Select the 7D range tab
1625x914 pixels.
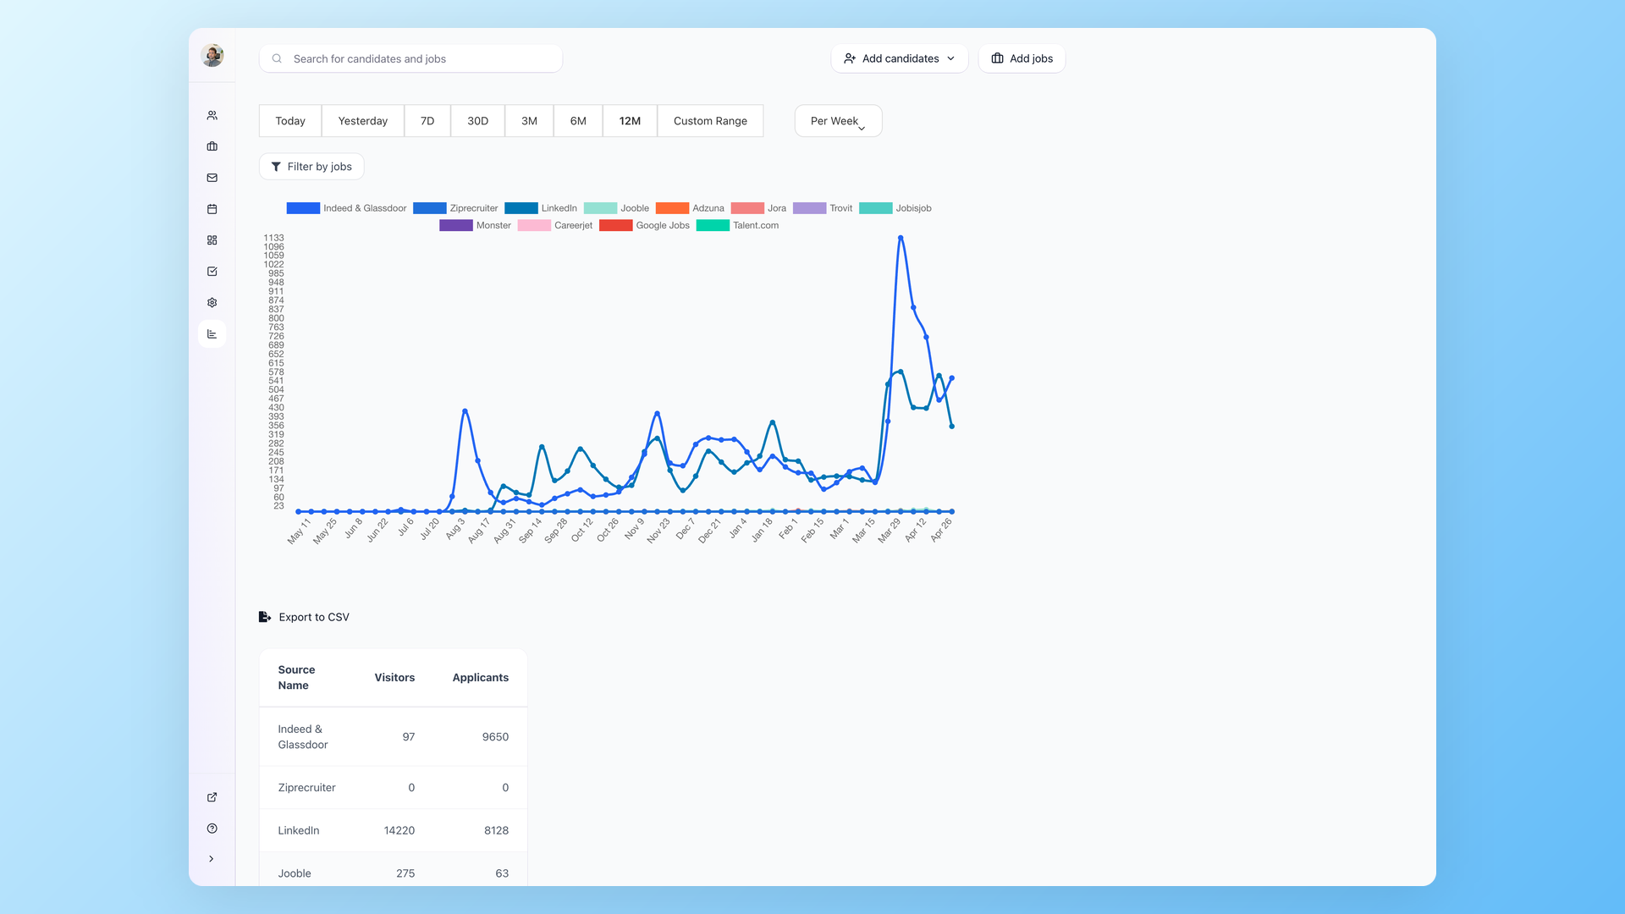(427, 121)
